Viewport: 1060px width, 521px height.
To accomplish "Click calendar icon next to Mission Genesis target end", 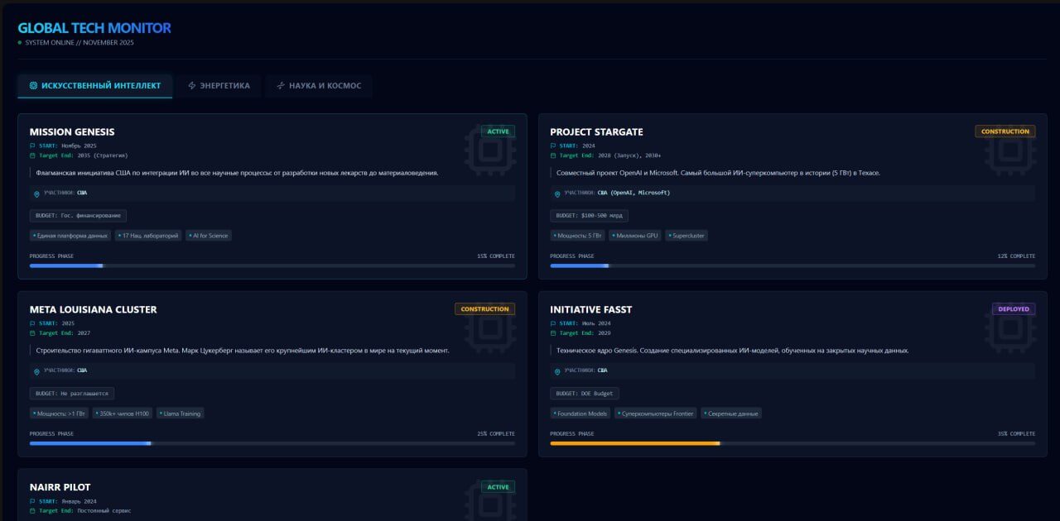I will (x=32, y=155).
